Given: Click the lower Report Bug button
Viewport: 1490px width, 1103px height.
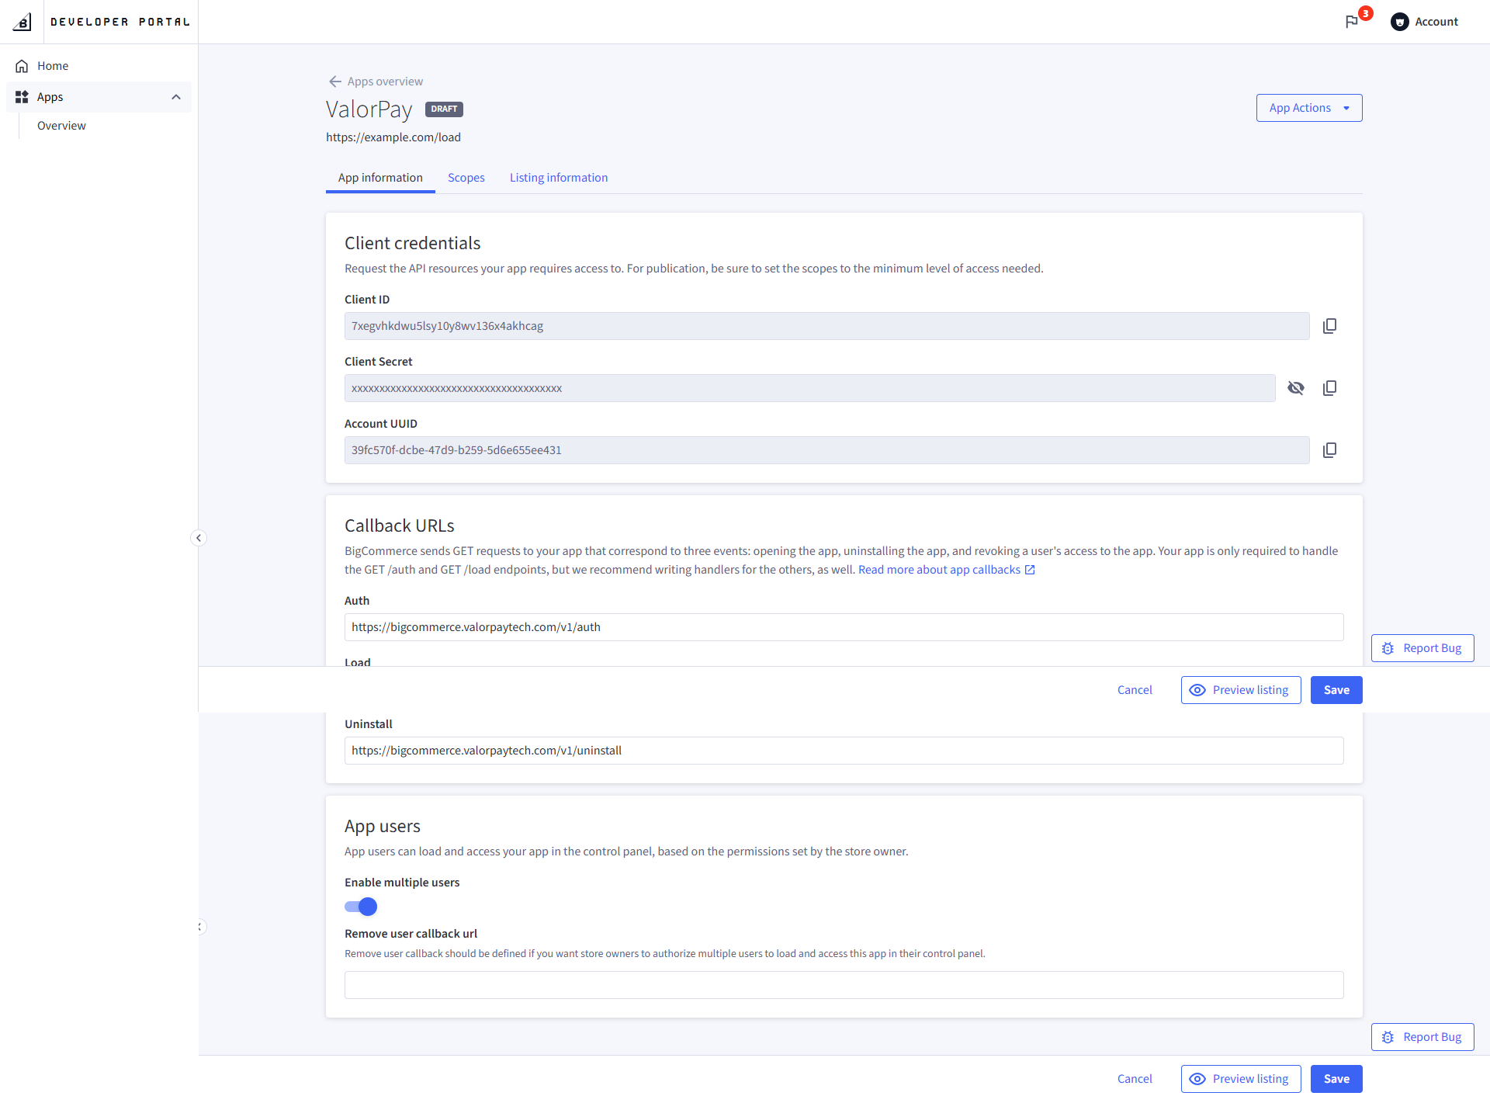Looking at the screenshot, I should click(1422, 1037).
